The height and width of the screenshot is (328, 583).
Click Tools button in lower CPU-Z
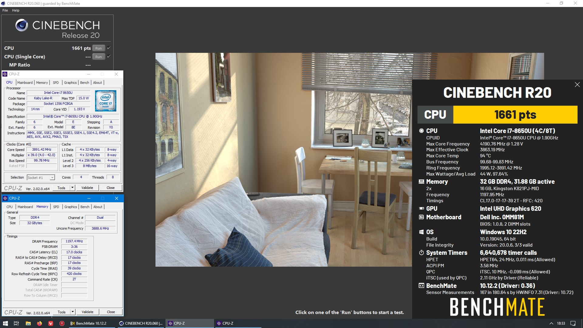(62, 312)
